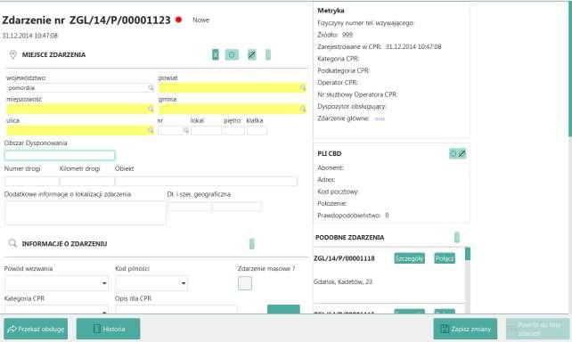Click the X icon in Miejsce zdarzenia header
Viewport: 572px width, 342px height.
coord(216,54)
